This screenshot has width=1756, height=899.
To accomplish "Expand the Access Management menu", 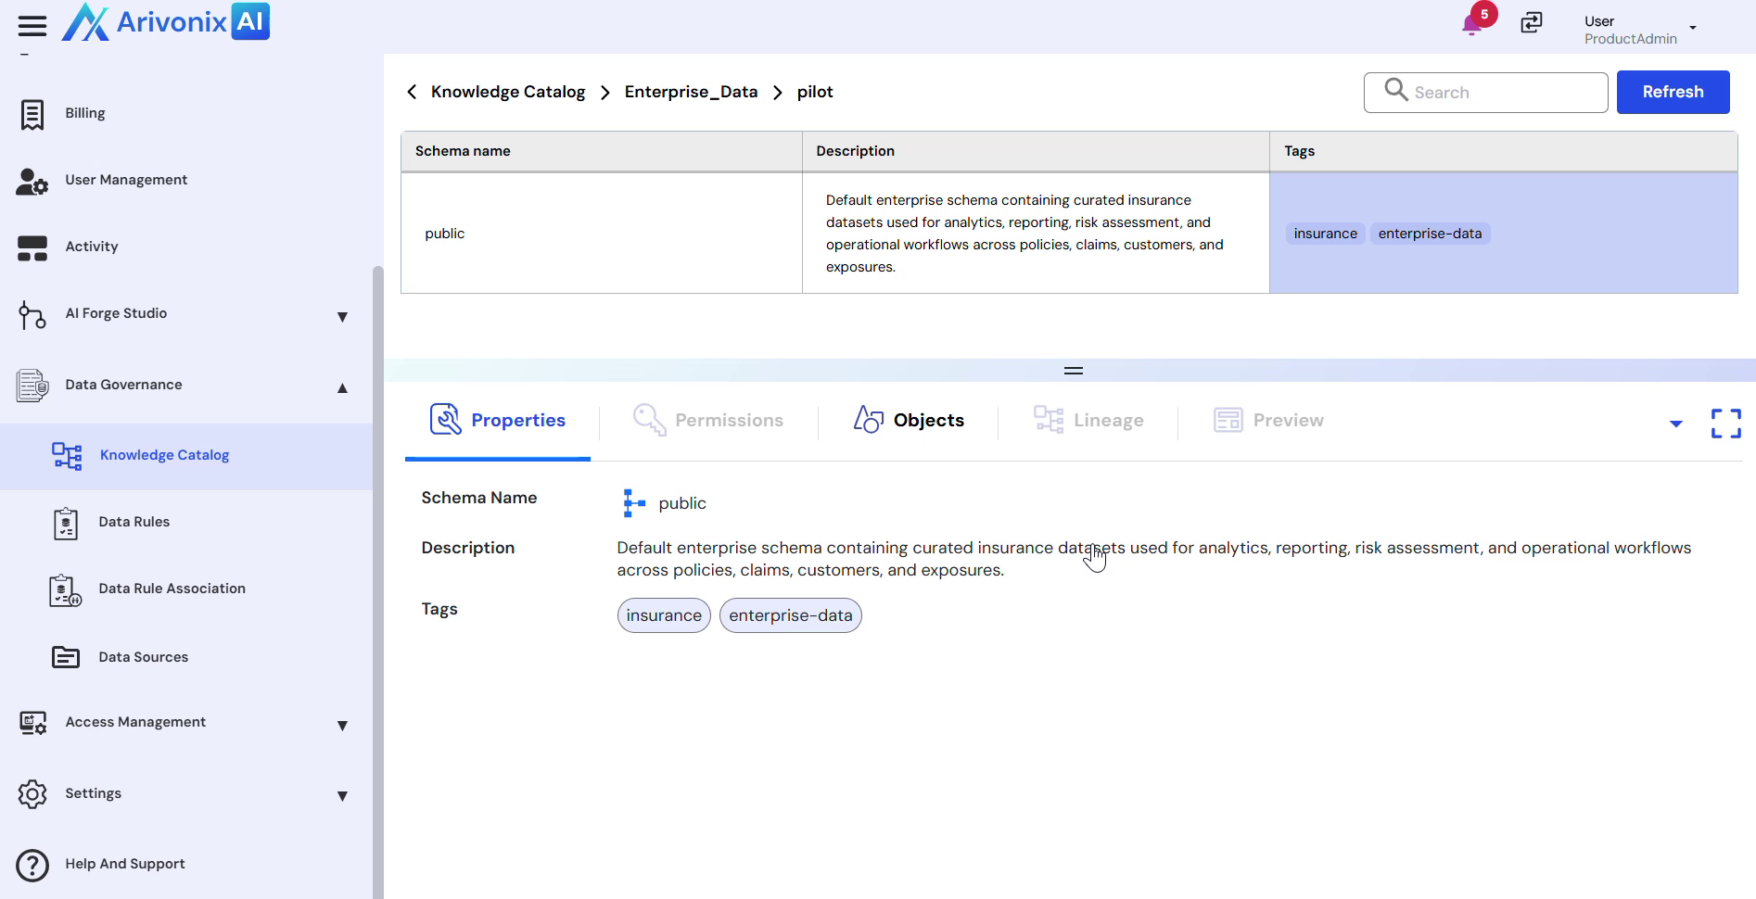I will pos(342,725).
